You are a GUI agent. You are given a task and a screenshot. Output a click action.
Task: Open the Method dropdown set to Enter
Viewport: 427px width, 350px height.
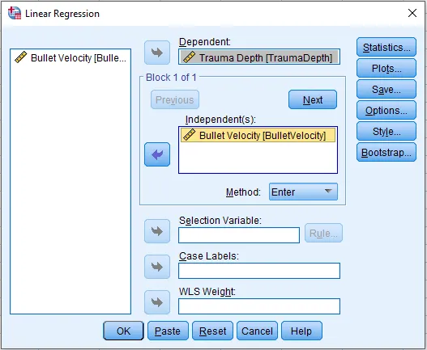click(x=303, y=192)
